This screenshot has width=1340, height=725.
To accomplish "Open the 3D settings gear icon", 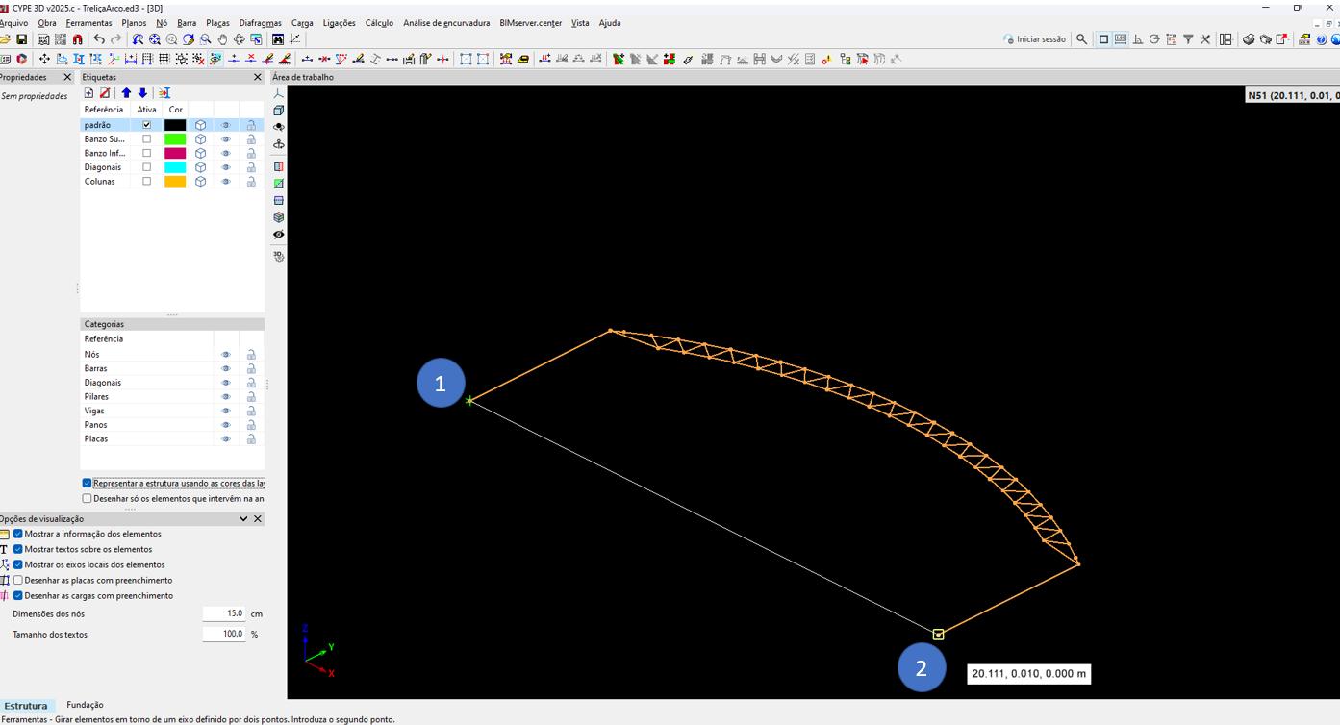I will tap(279, 257).
